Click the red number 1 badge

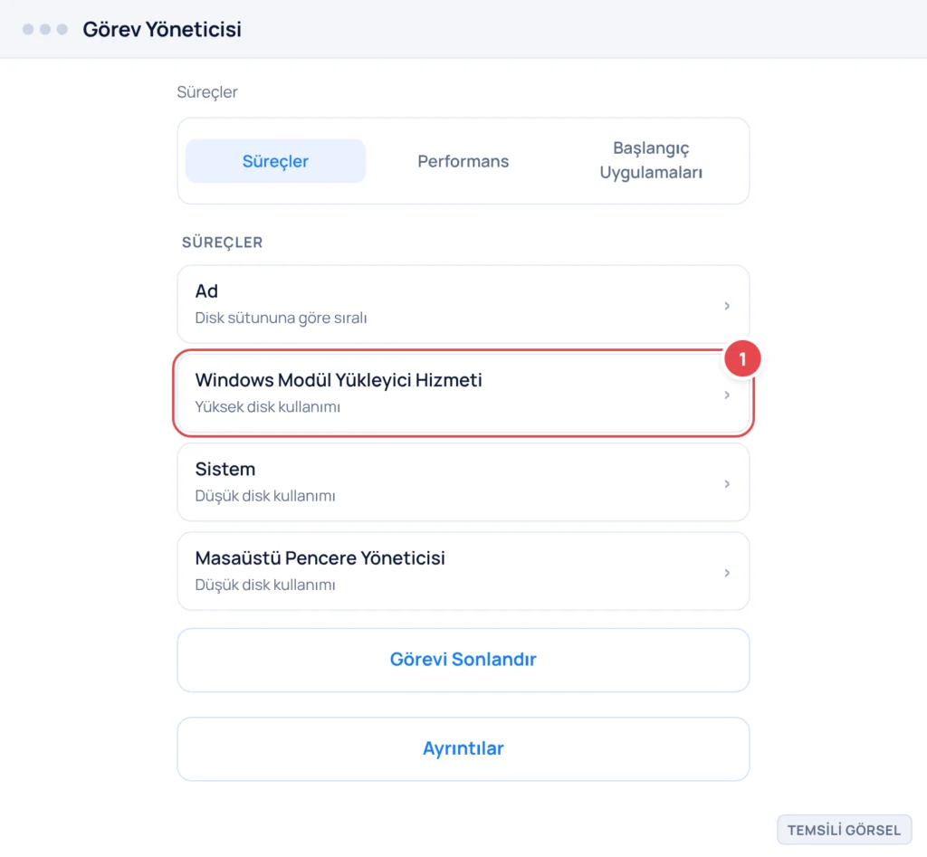[x=742, y=358]
